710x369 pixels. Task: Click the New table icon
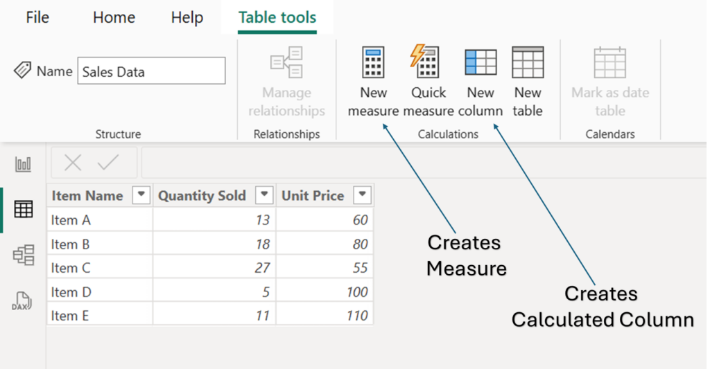click(528, 62)
